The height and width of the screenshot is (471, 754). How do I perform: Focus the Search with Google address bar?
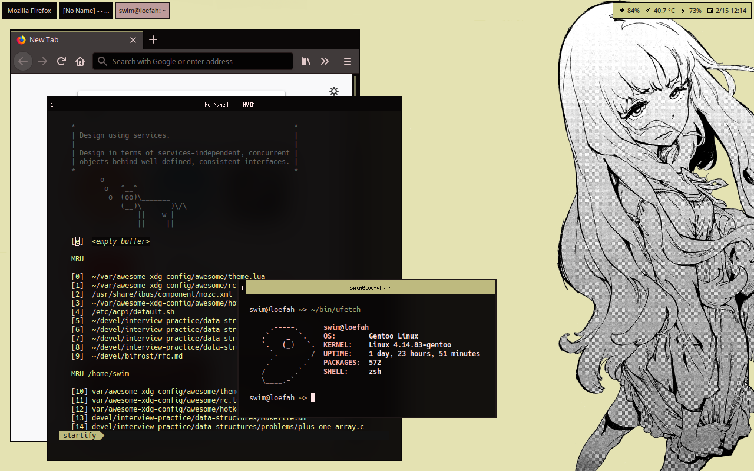[193, 61]
